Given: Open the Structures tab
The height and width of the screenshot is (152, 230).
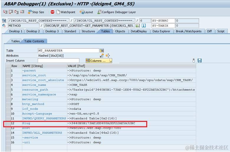Looking at the screenshot, I should coord(88,31).
